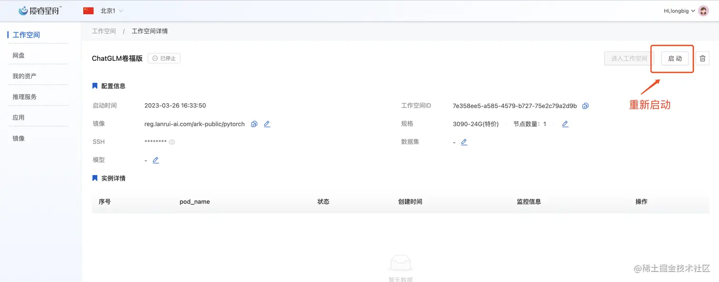Click the 状态 column header
Viewport: 719px width, 282px height.
(323, 202)
